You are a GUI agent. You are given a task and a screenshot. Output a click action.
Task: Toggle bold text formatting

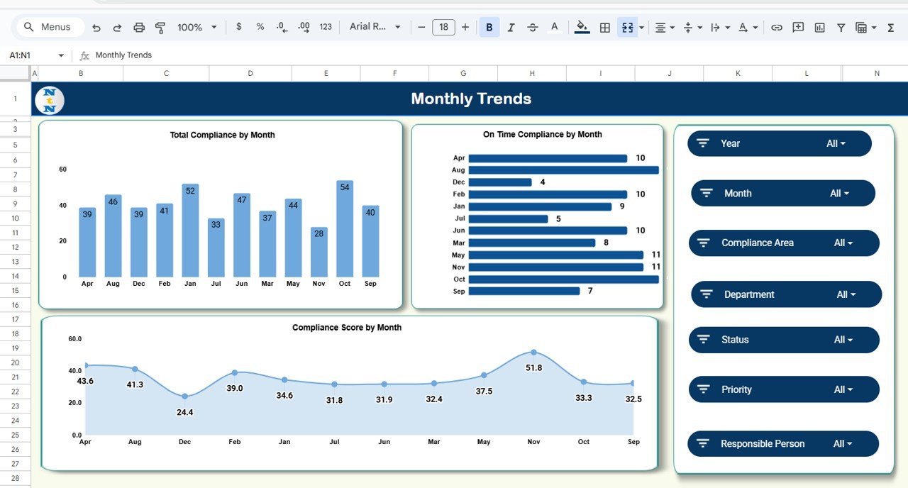click(x=489, y=27)
